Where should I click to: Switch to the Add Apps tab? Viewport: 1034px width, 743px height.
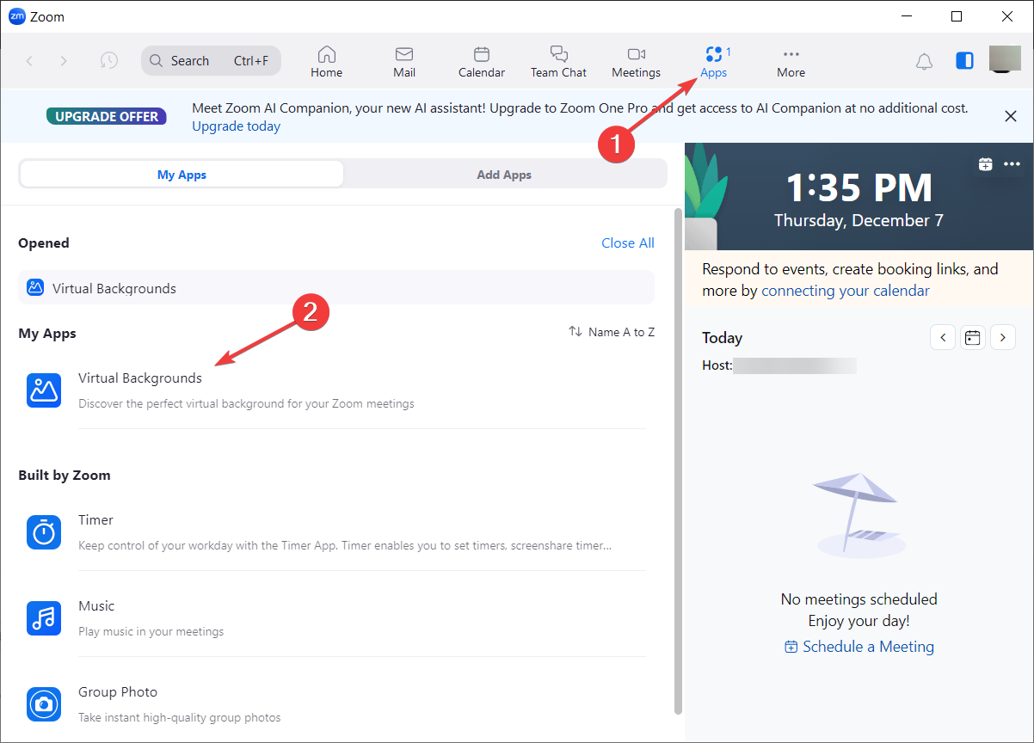tap(504, 175)
